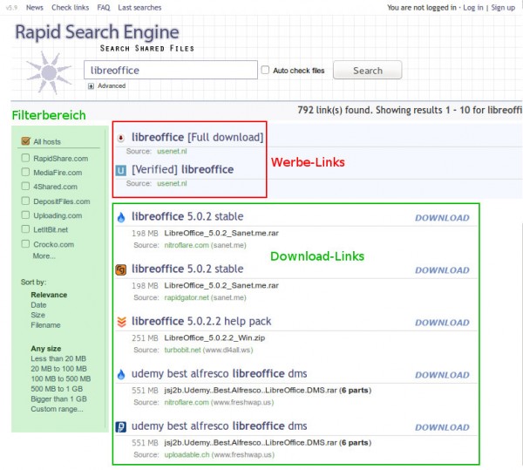The height and width of the screenshot is (470, 523).
Task: Sort results by Date
Action: pos(38,305)
